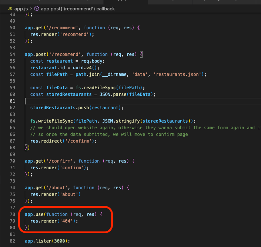
Task: Click 'restaurants.json' string on line 57
Action: pos(177,74)
